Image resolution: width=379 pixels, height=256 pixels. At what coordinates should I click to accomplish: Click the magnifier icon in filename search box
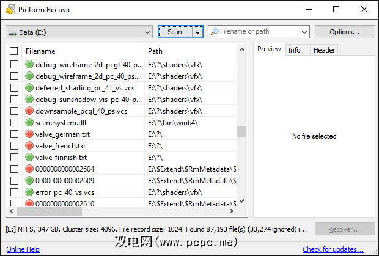click(215, 31)
